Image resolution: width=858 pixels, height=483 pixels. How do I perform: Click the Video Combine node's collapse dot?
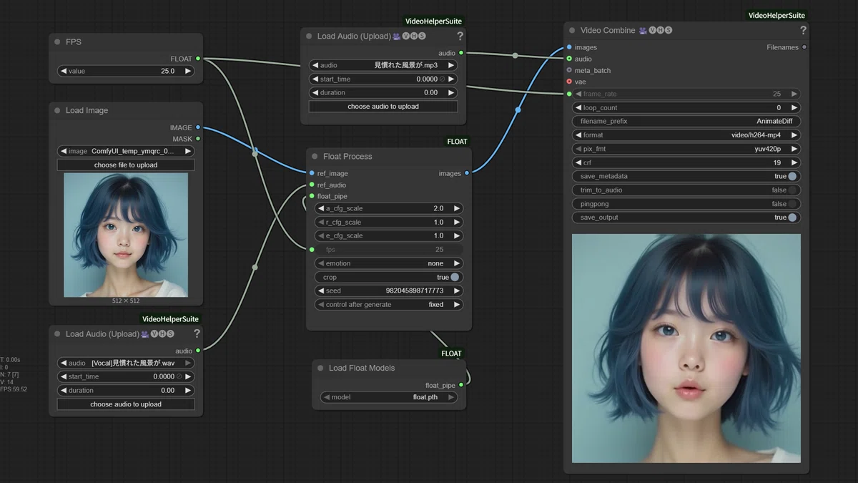(x=572, y=31)
